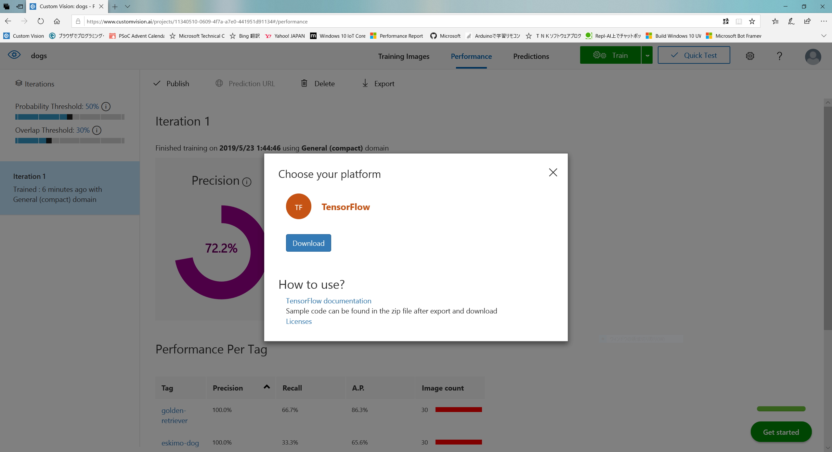
Task: Add page to favorites star icon
Action: click(x=752, y=21)
